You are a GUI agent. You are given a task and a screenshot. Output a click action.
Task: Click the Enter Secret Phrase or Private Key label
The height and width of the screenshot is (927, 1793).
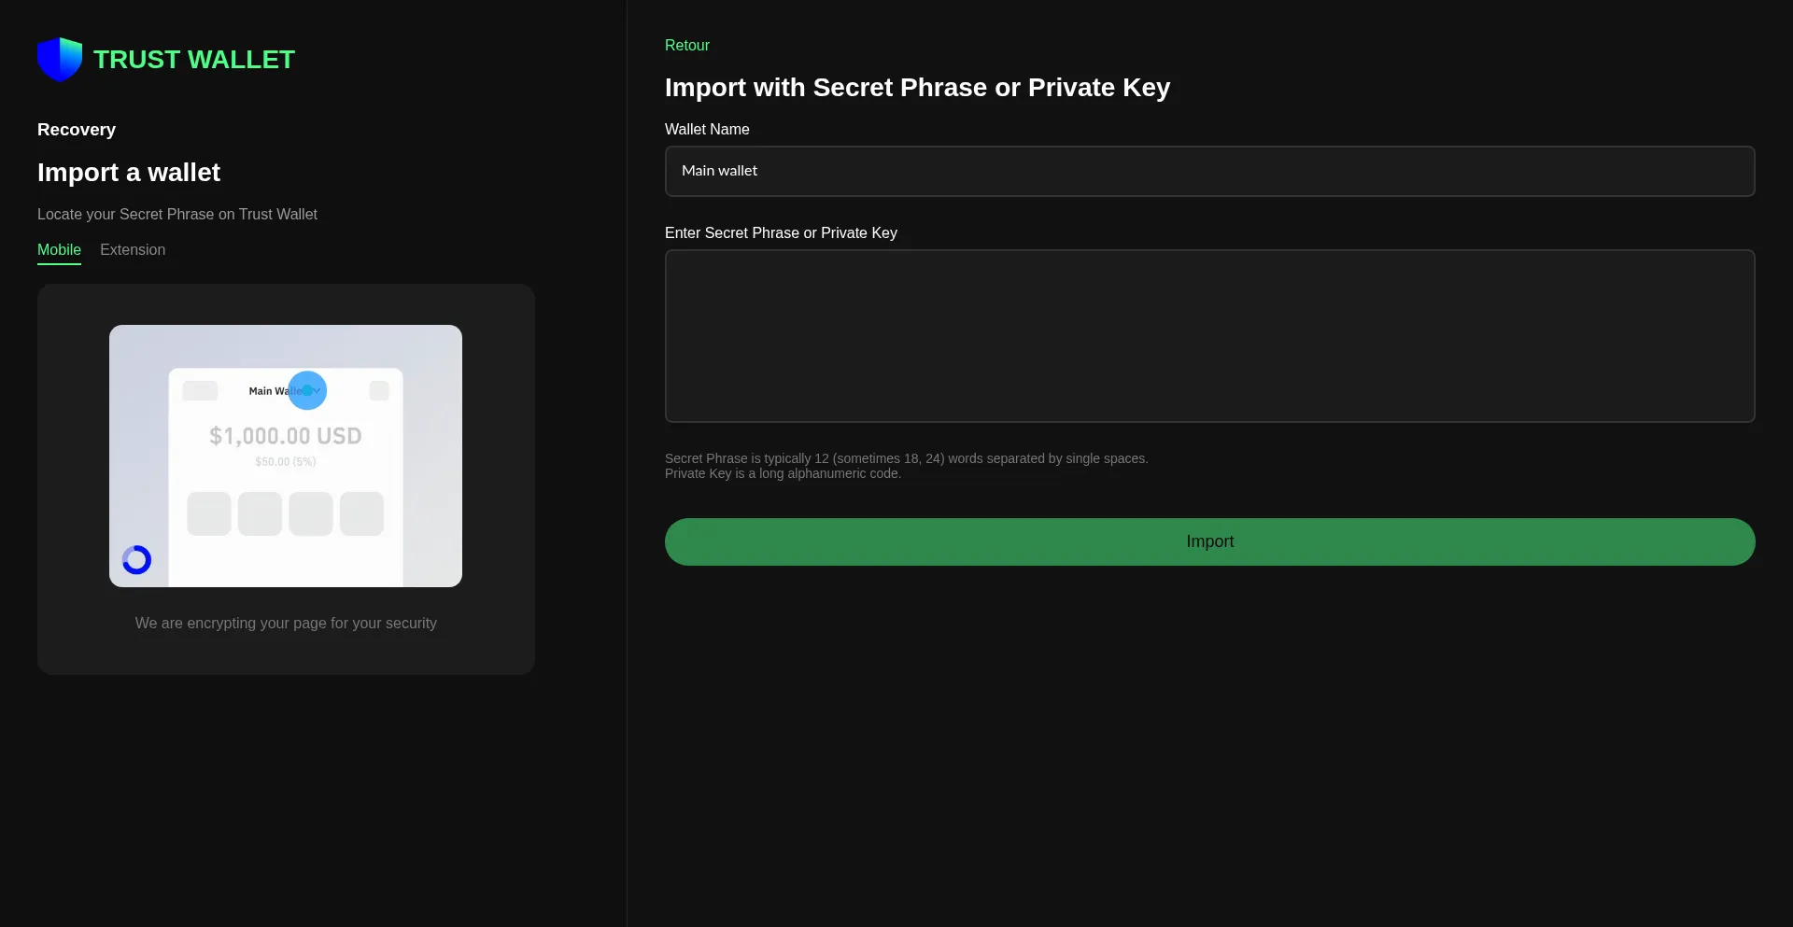781,233
